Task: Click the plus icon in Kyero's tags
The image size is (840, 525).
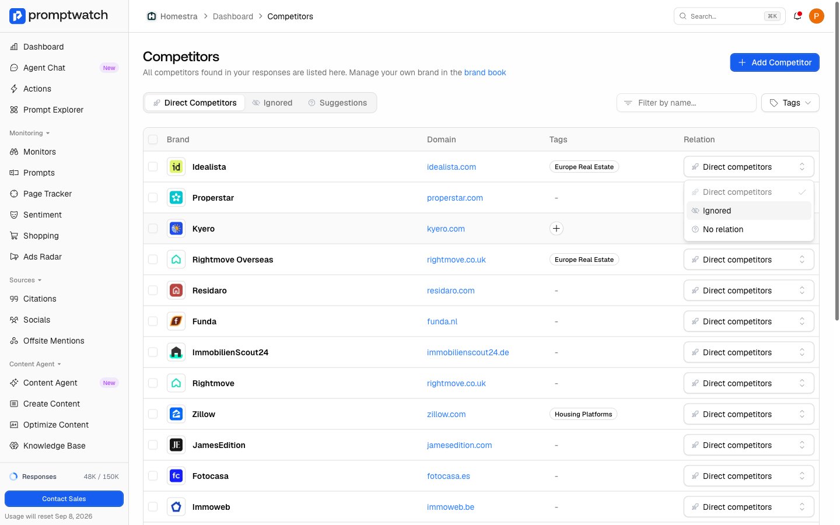Action: pyautogui.click(x=556, y=229)
